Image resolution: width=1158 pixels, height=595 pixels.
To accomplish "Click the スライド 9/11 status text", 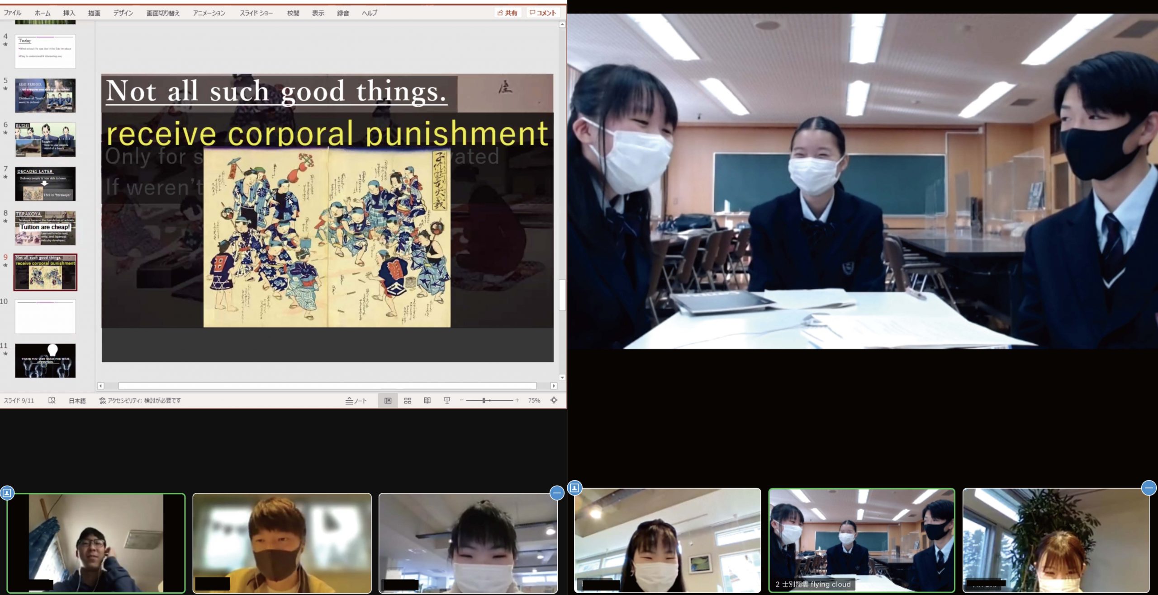I will [x=19, y=400].
